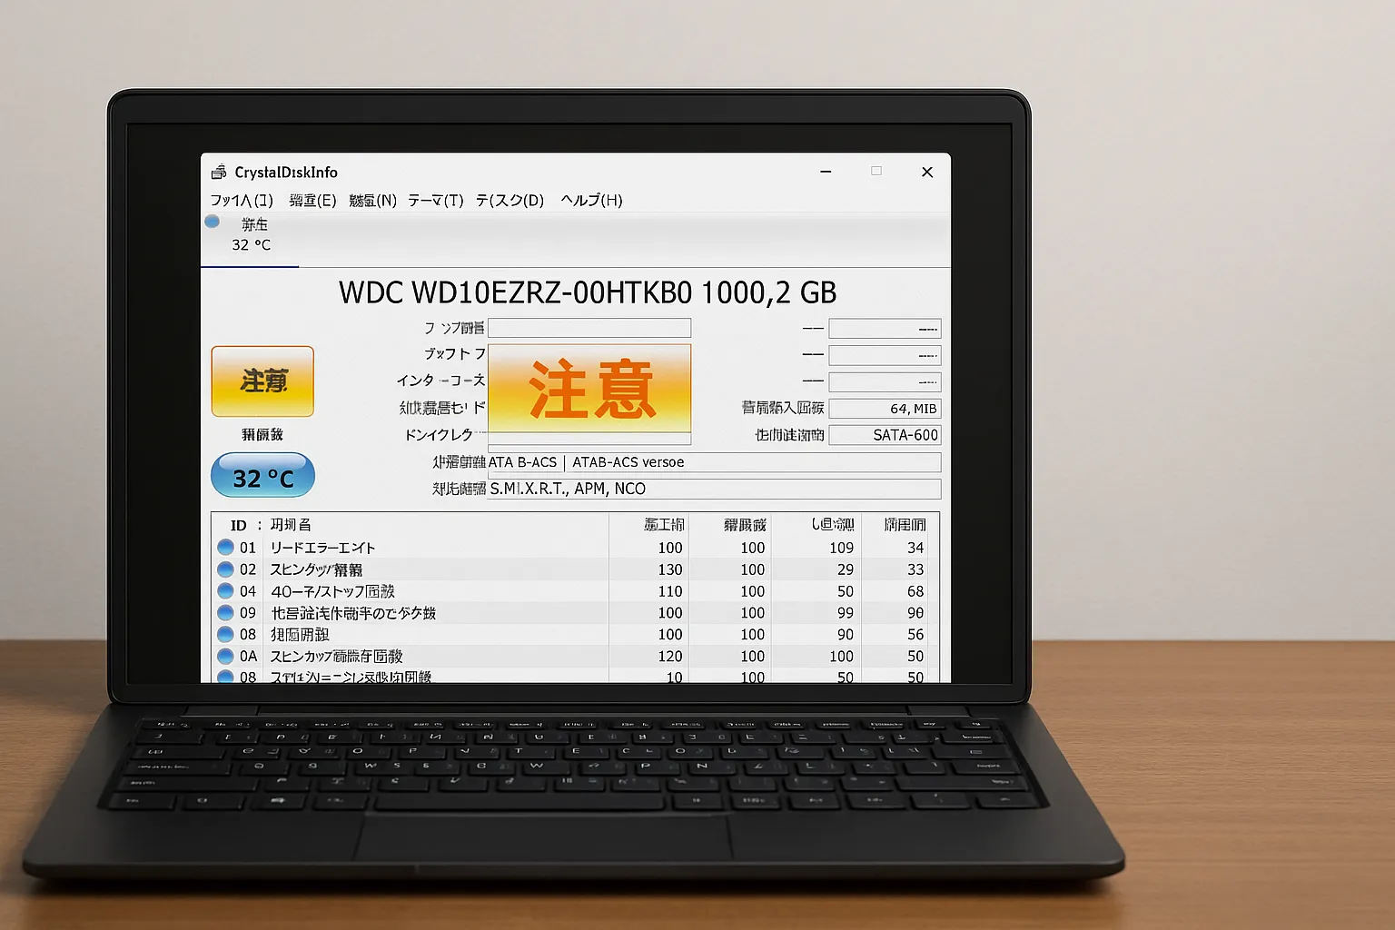The width and height of the screenshot is (1395, 930).
Task: Select the disk status dot above 32 °C
Action: [213, 222]
